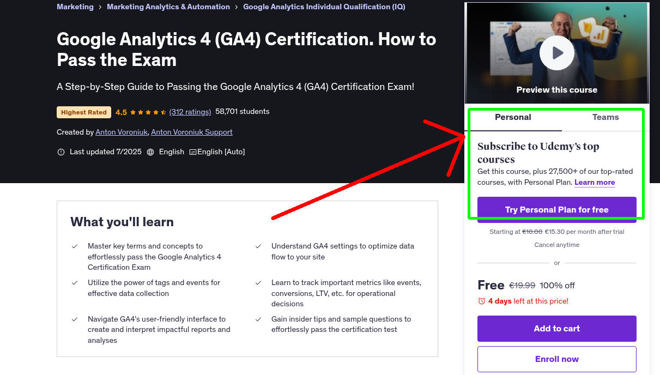Click 'Subscribe to Udemy's top courses' heading

click(x=538, y=153)
